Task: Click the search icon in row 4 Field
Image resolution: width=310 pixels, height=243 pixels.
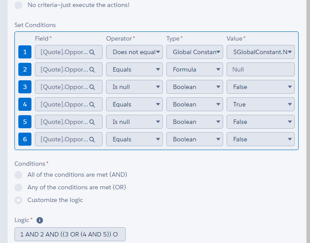Action: (92, 104)
